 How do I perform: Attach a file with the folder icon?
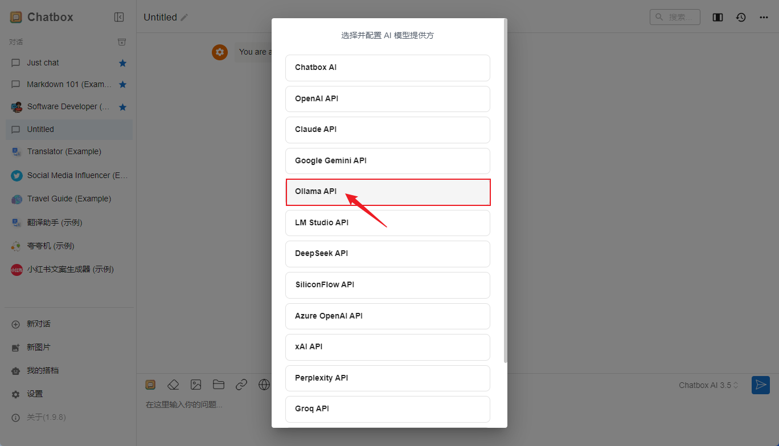pos(219,385)
